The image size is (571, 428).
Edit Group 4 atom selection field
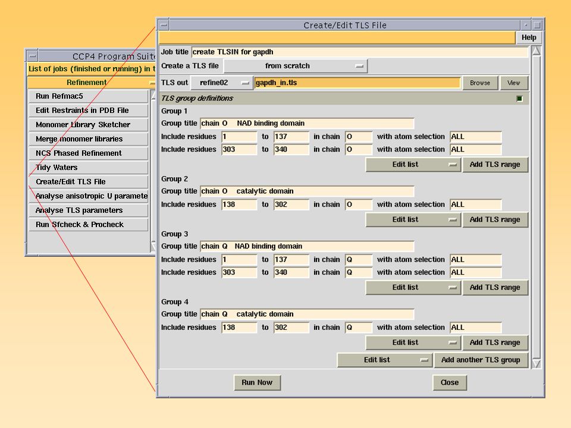476,328
